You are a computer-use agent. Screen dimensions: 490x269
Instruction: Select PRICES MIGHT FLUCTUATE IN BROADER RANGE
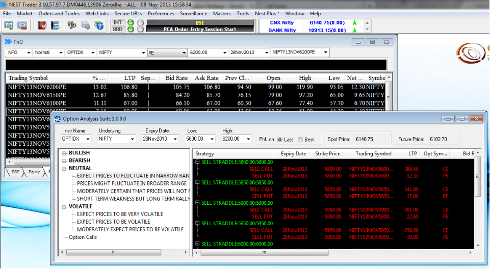coord(132,183)
